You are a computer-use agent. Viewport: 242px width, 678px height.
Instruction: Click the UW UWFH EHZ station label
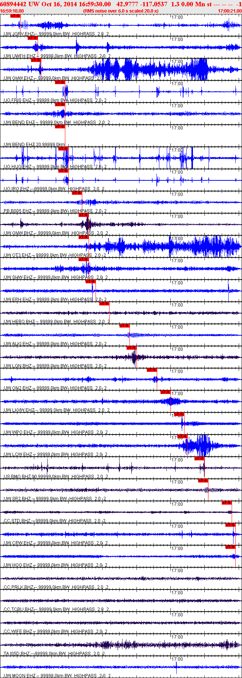pos(57,56)
